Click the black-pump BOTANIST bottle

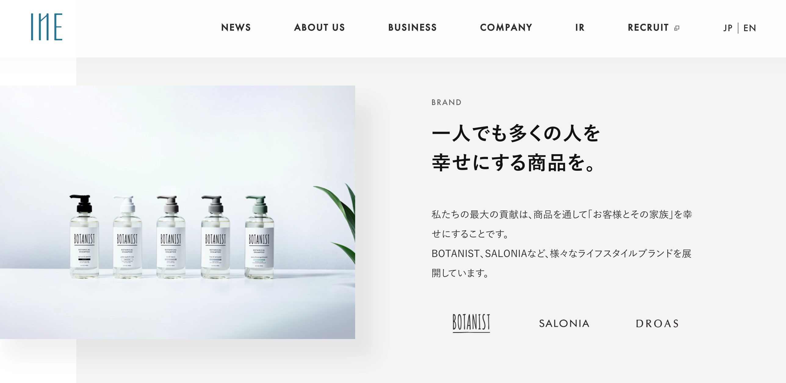click(84, 236)
